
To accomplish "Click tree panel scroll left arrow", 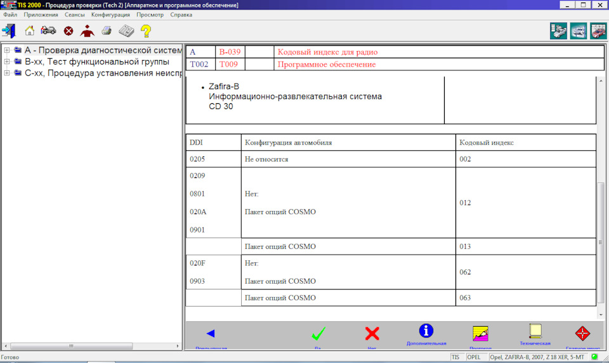I will (6, 345).
